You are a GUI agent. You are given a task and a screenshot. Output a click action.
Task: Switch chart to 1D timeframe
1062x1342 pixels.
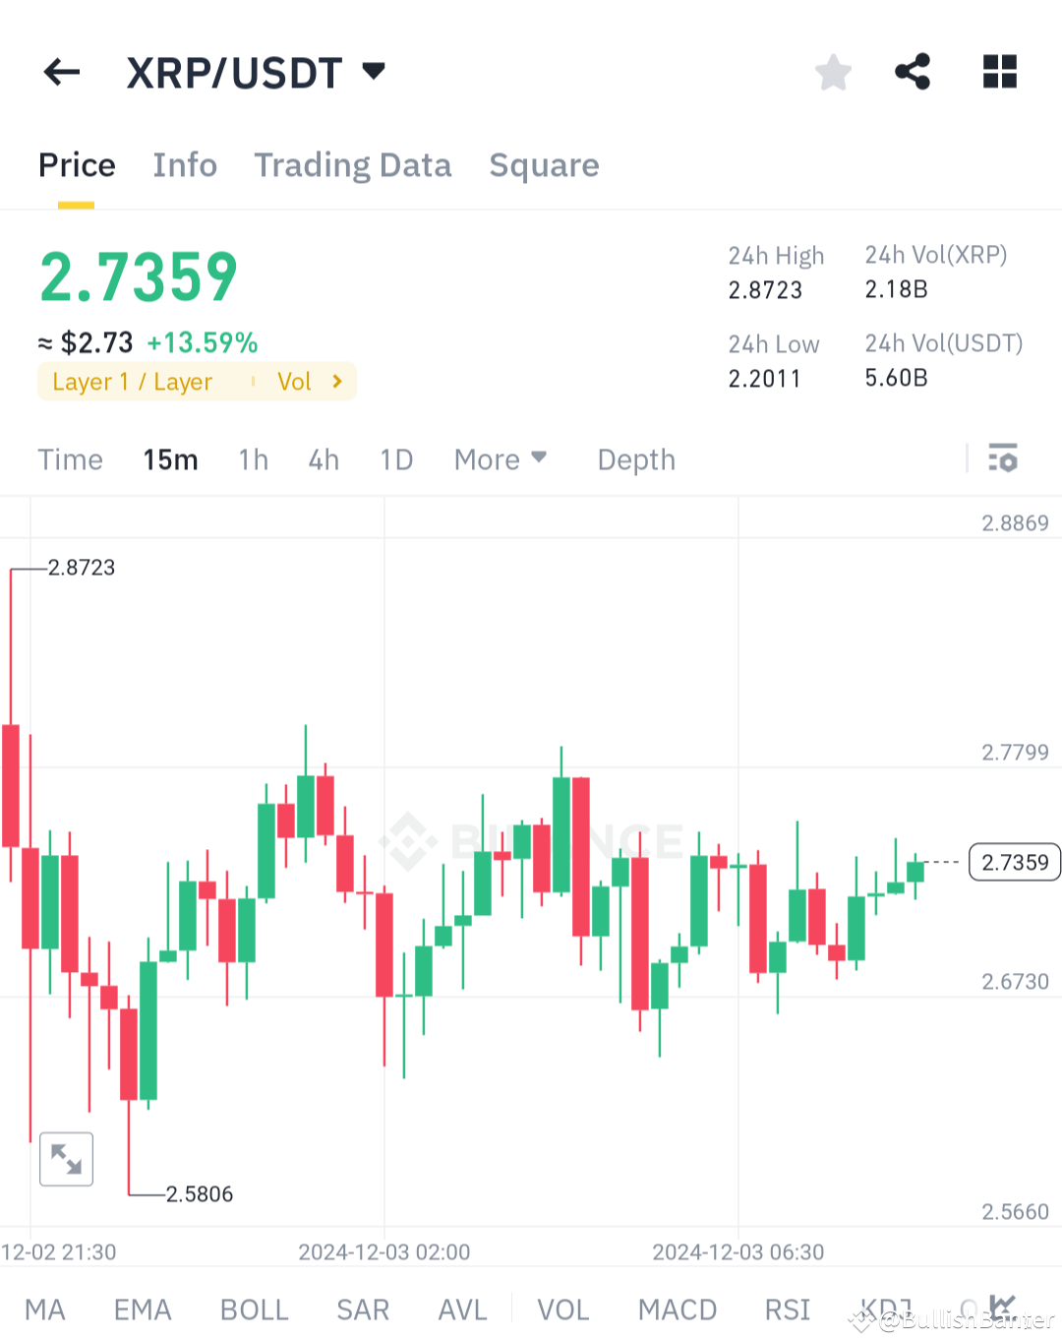pyautogui.click(x=396, y=458)
